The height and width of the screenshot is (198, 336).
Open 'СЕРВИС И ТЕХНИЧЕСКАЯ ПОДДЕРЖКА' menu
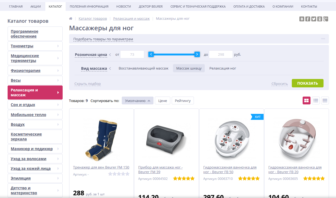tap(198, 6)
